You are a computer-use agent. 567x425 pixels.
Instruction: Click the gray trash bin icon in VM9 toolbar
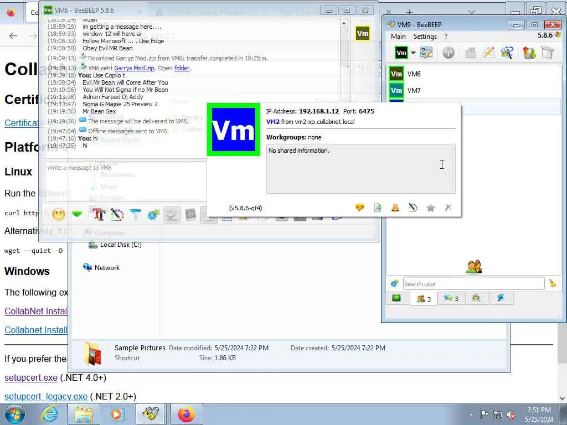pyautogui.click(x=548, y=53)
